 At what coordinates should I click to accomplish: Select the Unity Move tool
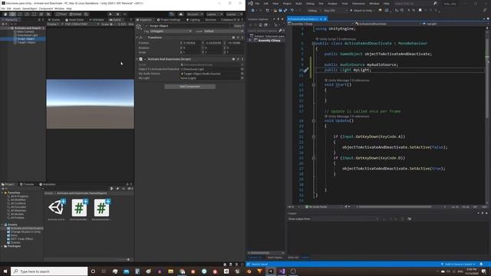[x=12, y=14]
